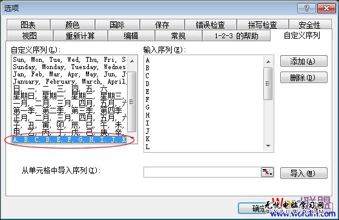Click the custom list scrollbar thumb

click(132, 102)
